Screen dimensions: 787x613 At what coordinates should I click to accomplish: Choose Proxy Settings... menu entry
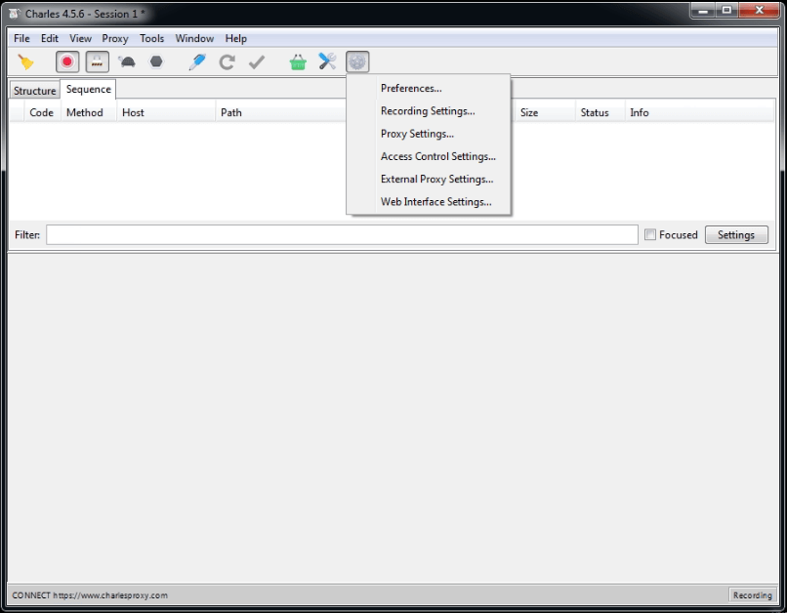(x=428, y=134)
